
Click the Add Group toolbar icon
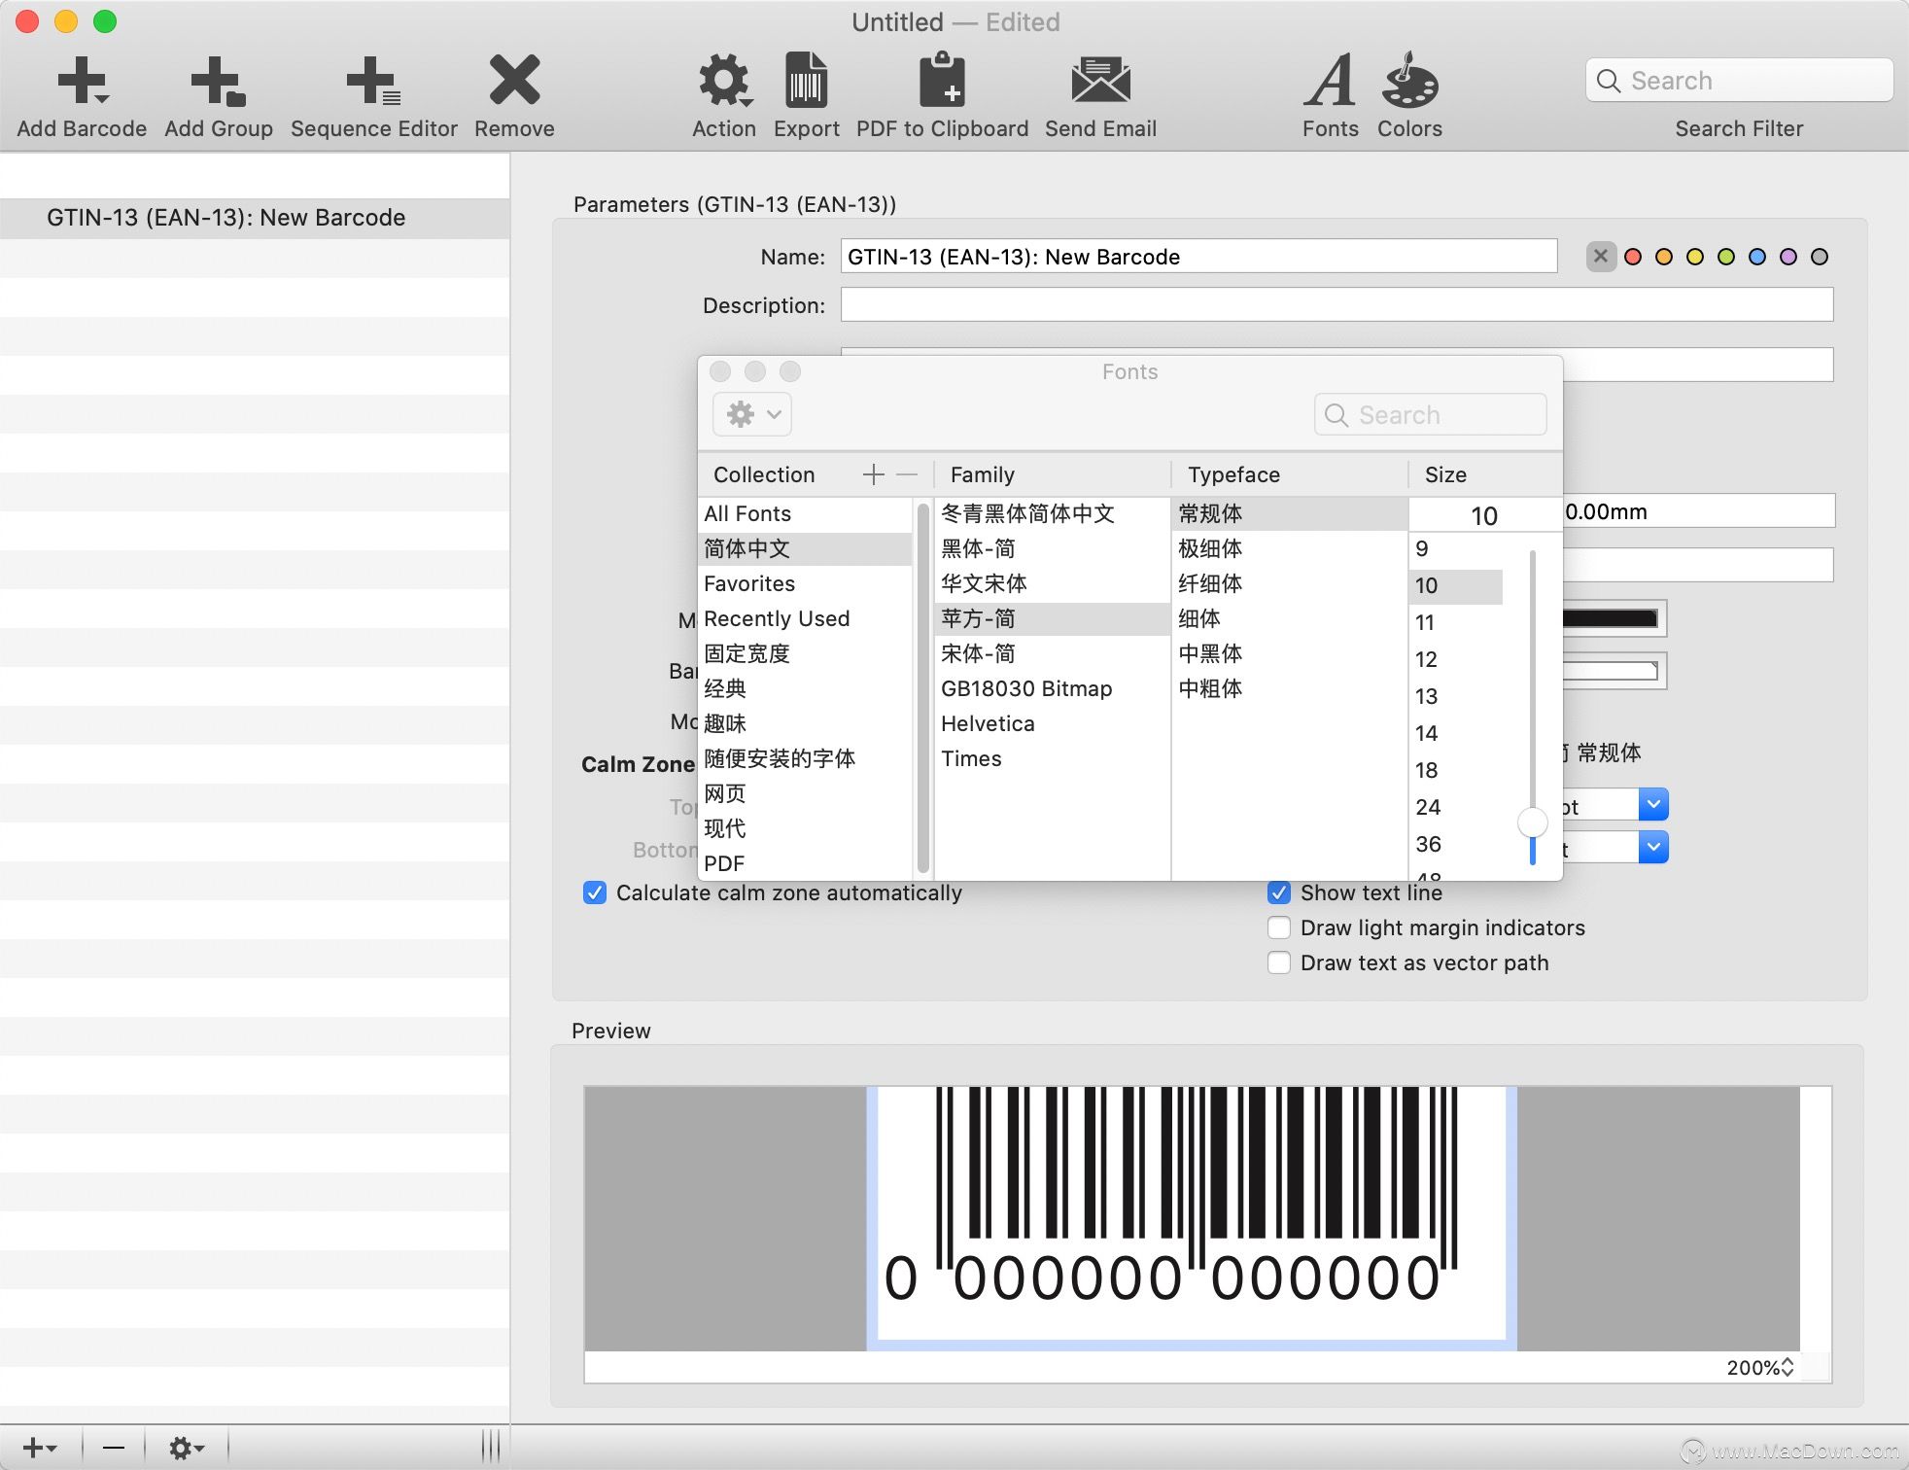(x=218, y=81)
